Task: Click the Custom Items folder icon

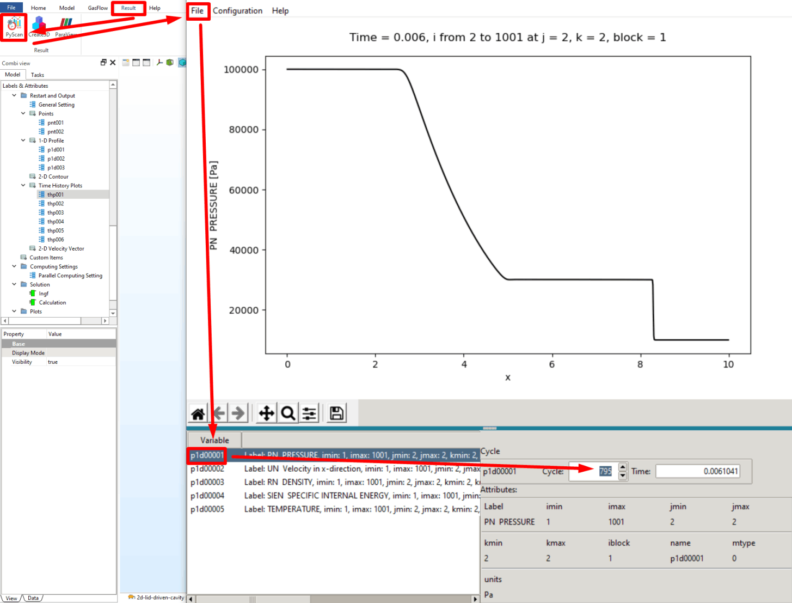Action: [x=24, y=257]
